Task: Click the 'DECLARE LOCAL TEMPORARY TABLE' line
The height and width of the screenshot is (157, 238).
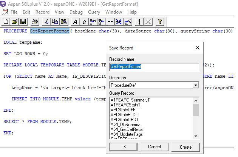Action: pyautogui.click(x=55, y=65)
